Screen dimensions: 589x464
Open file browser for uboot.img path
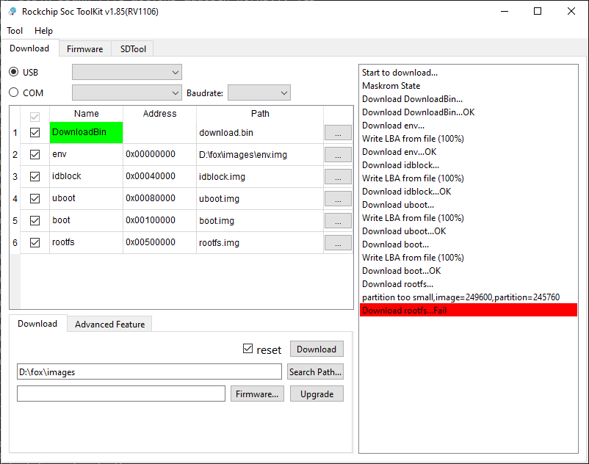pos(338,199)
